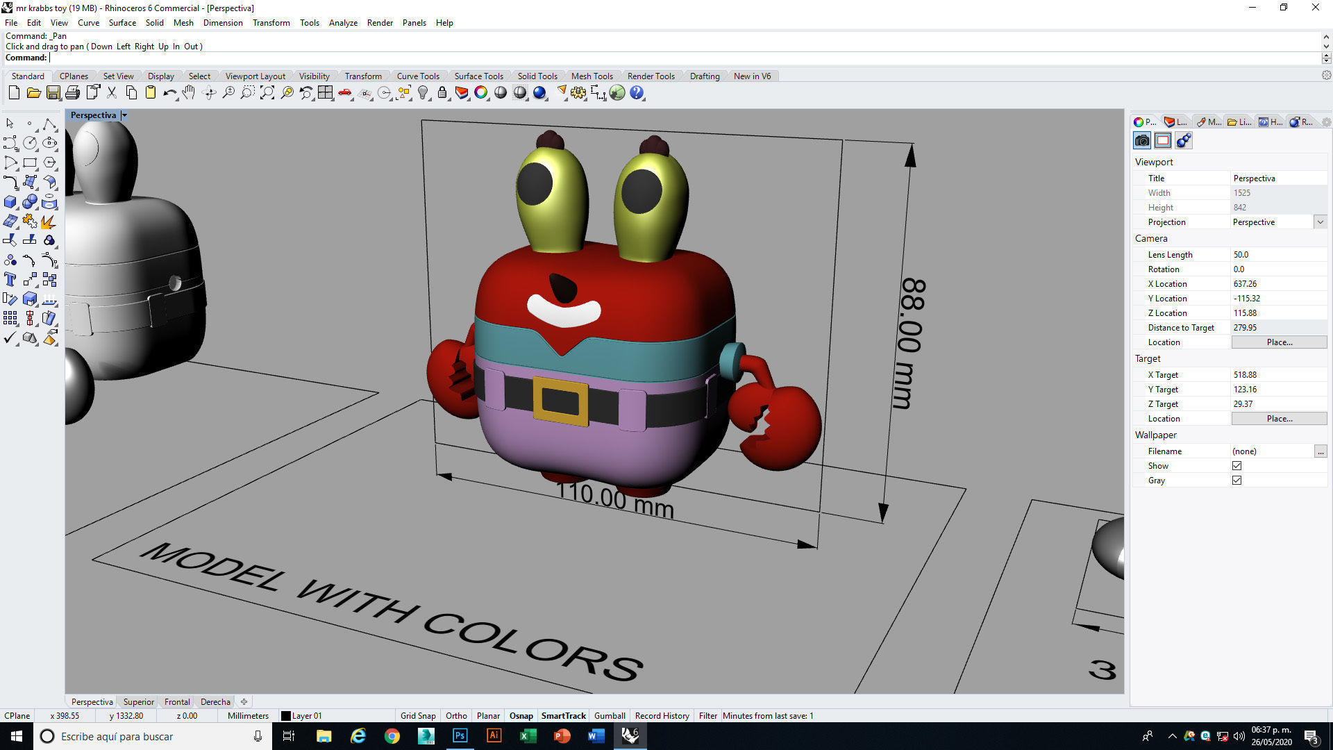Click Place button for target Location
Viewport: 1333px width, 750px height.
1279,419
